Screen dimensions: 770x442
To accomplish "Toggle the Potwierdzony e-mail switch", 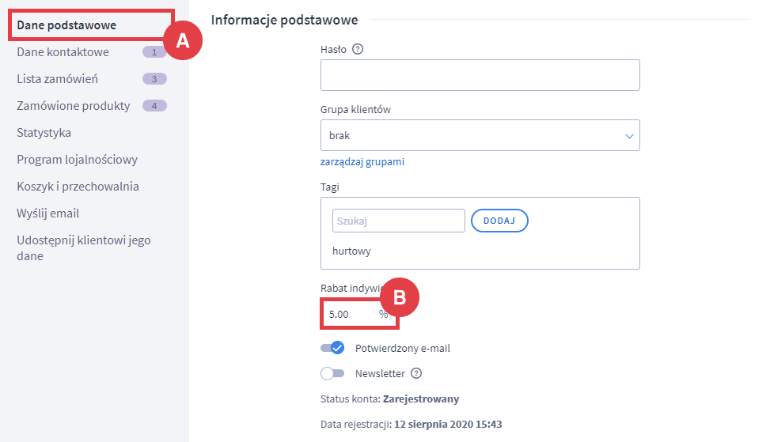I will point(332,348).
